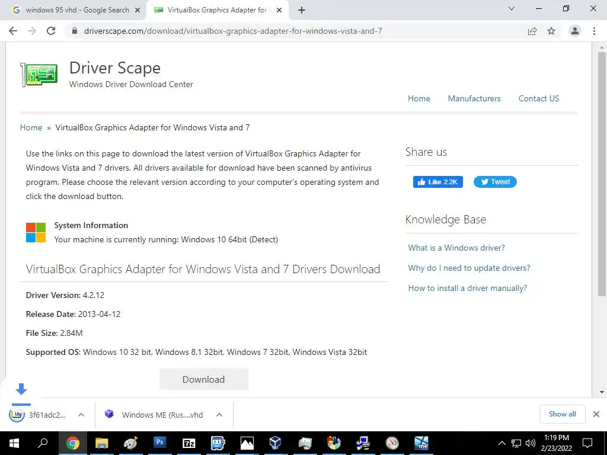
Task: Click the Release Date 2013-04-12 text
Action: pyautogui.click(x=73, y=314)
